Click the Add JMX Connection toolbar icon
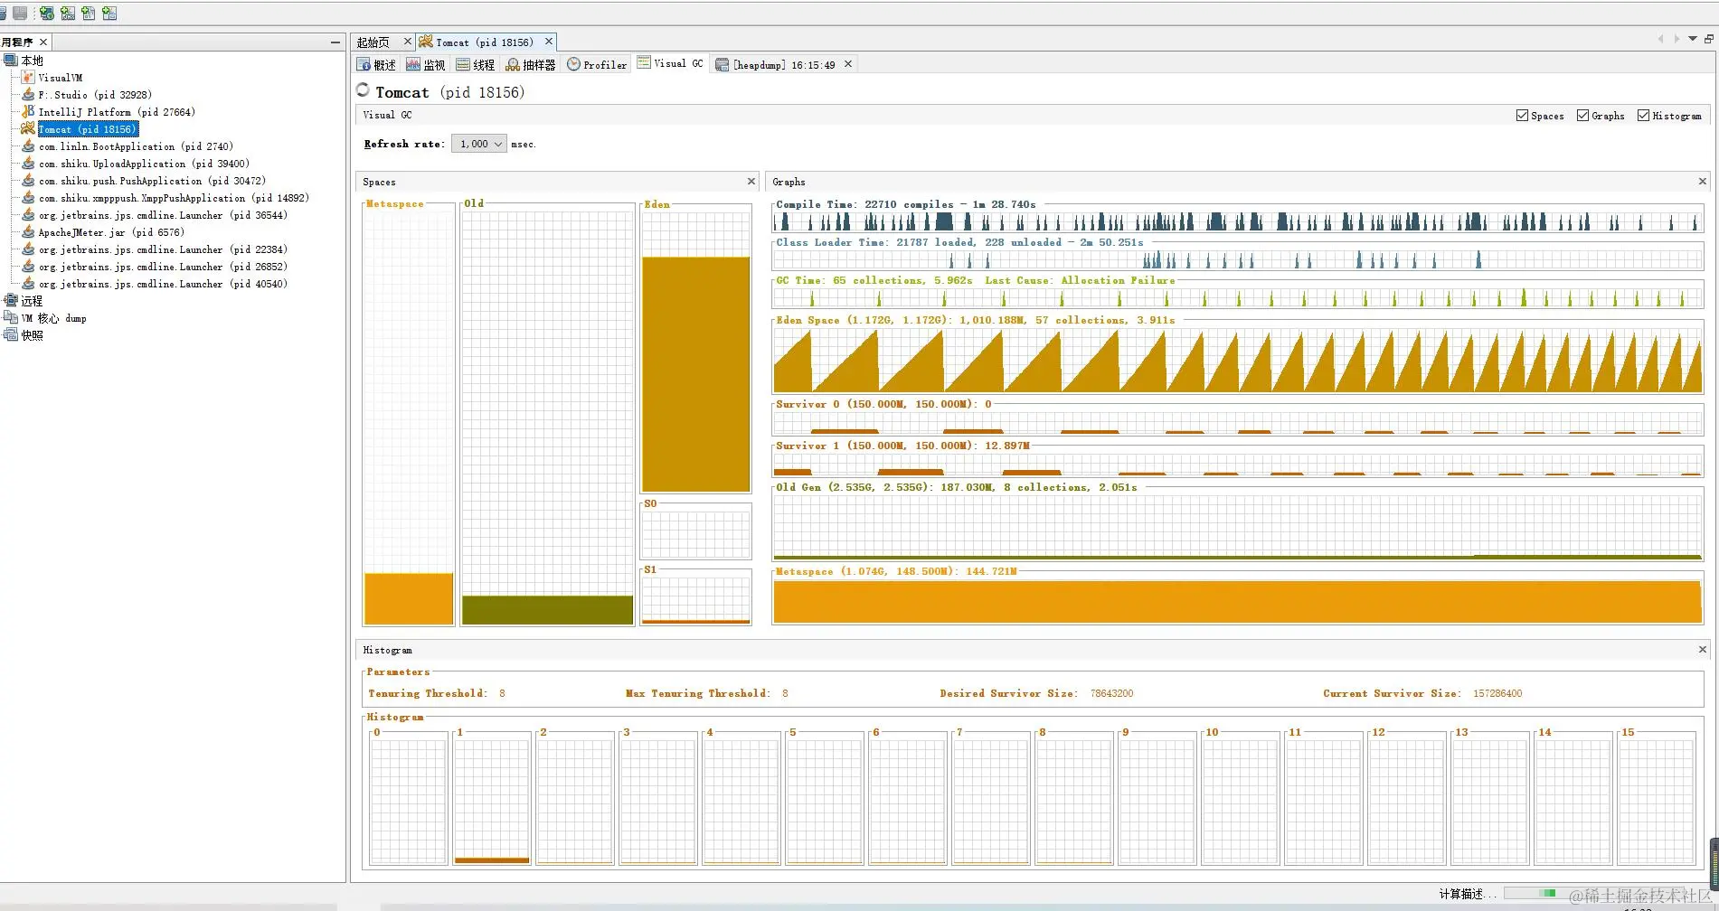Screen dimensions: 1719x911 click(68, 13)
